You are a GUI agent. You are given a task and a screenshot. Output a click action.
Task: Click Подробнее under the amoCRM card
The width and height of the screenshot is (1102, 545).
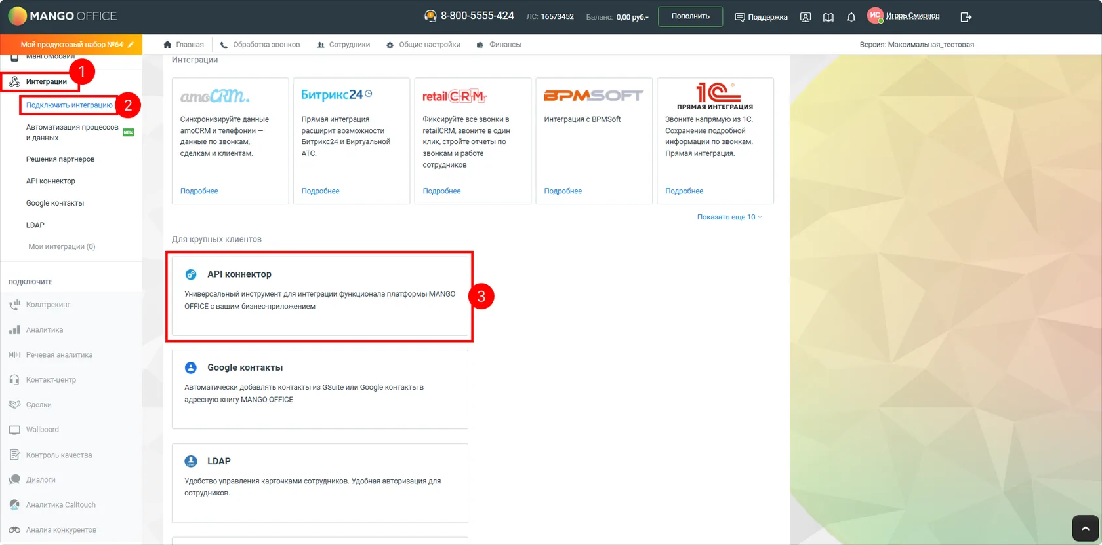click(x=199, y=191)
